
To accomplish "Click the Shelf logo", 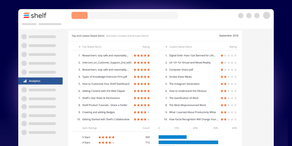I will pos(35,15).
